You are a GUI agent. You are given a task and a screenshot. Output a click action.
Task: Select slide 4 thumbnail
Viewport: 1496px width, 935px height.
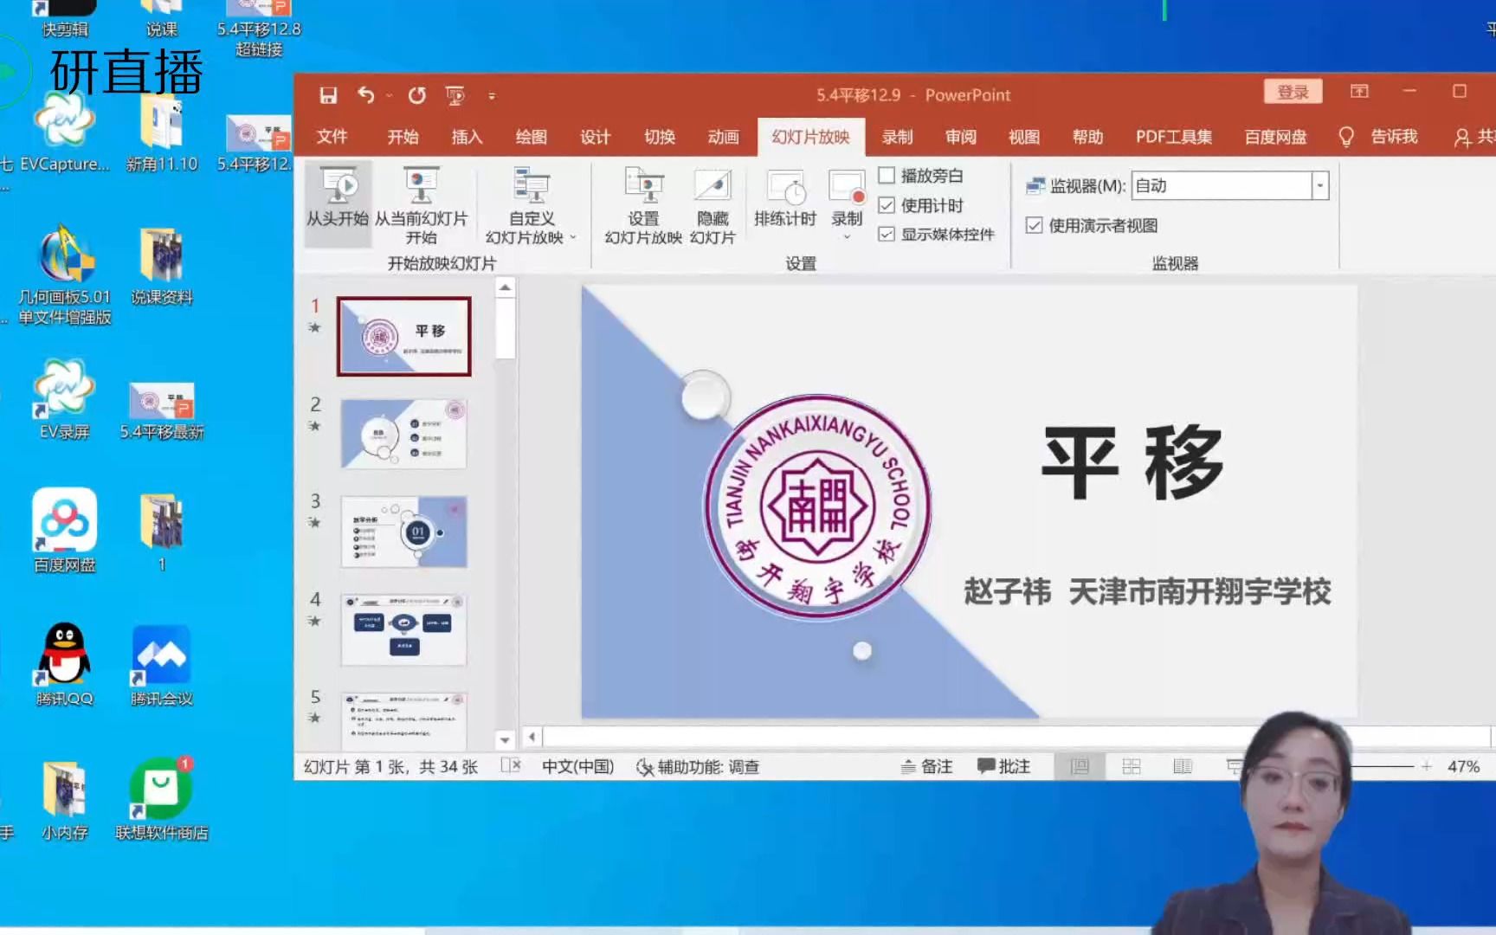pyautogui.click(x=403, y=629)
